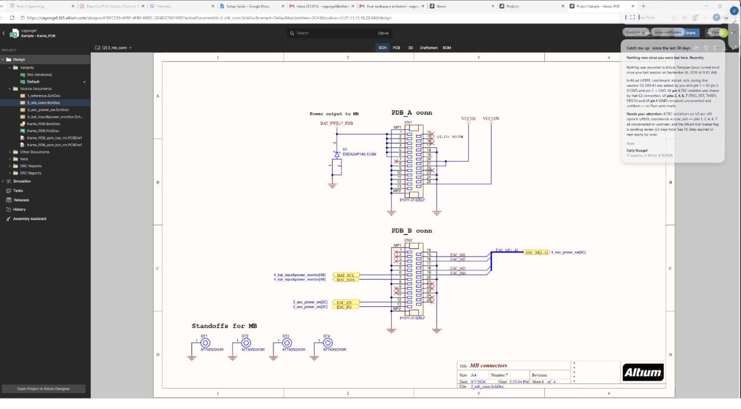Reload the page with browser refresh icon
Image resolution: width=741 pixels, height=409 pixels.
tap(12, 17)
